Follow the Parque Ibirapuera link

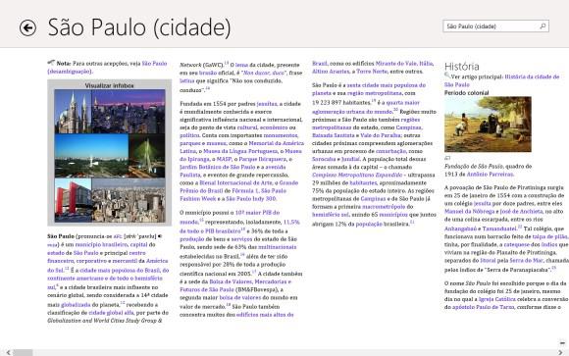263,159
